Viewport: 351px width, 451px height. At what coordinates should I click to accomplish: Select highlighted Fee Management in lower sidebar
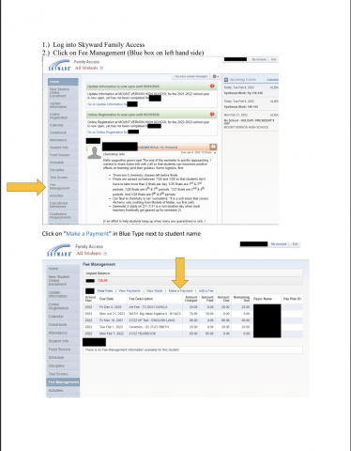[x=63, y=382]
